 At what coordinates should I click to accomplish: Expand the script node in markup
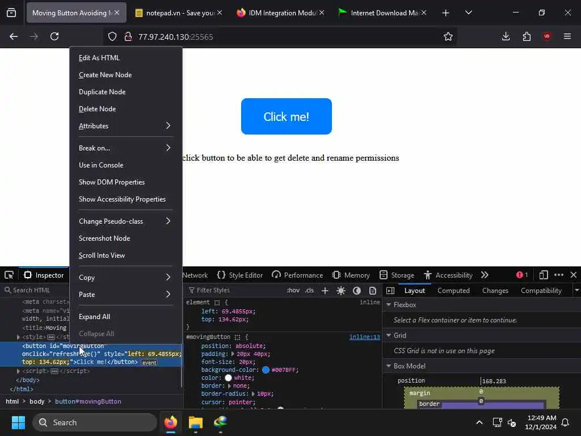point(18,371)
